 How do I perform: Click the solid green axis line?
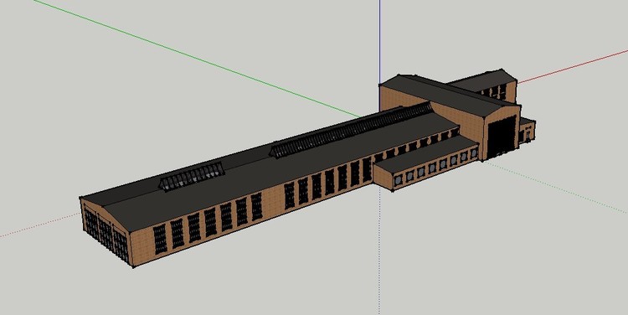pos(196,59)
